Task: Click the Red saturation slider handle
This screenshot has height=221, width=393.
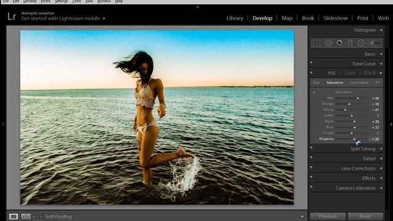Action: tap(358, 98)
